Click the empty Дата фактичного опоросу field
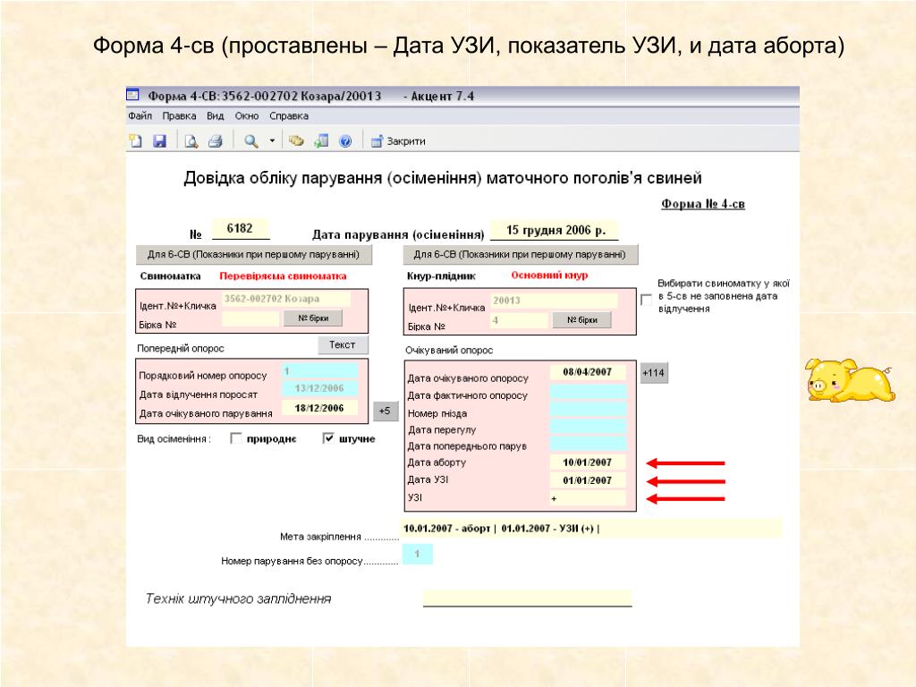Screen dimensions: 916x687 point(588,392)
